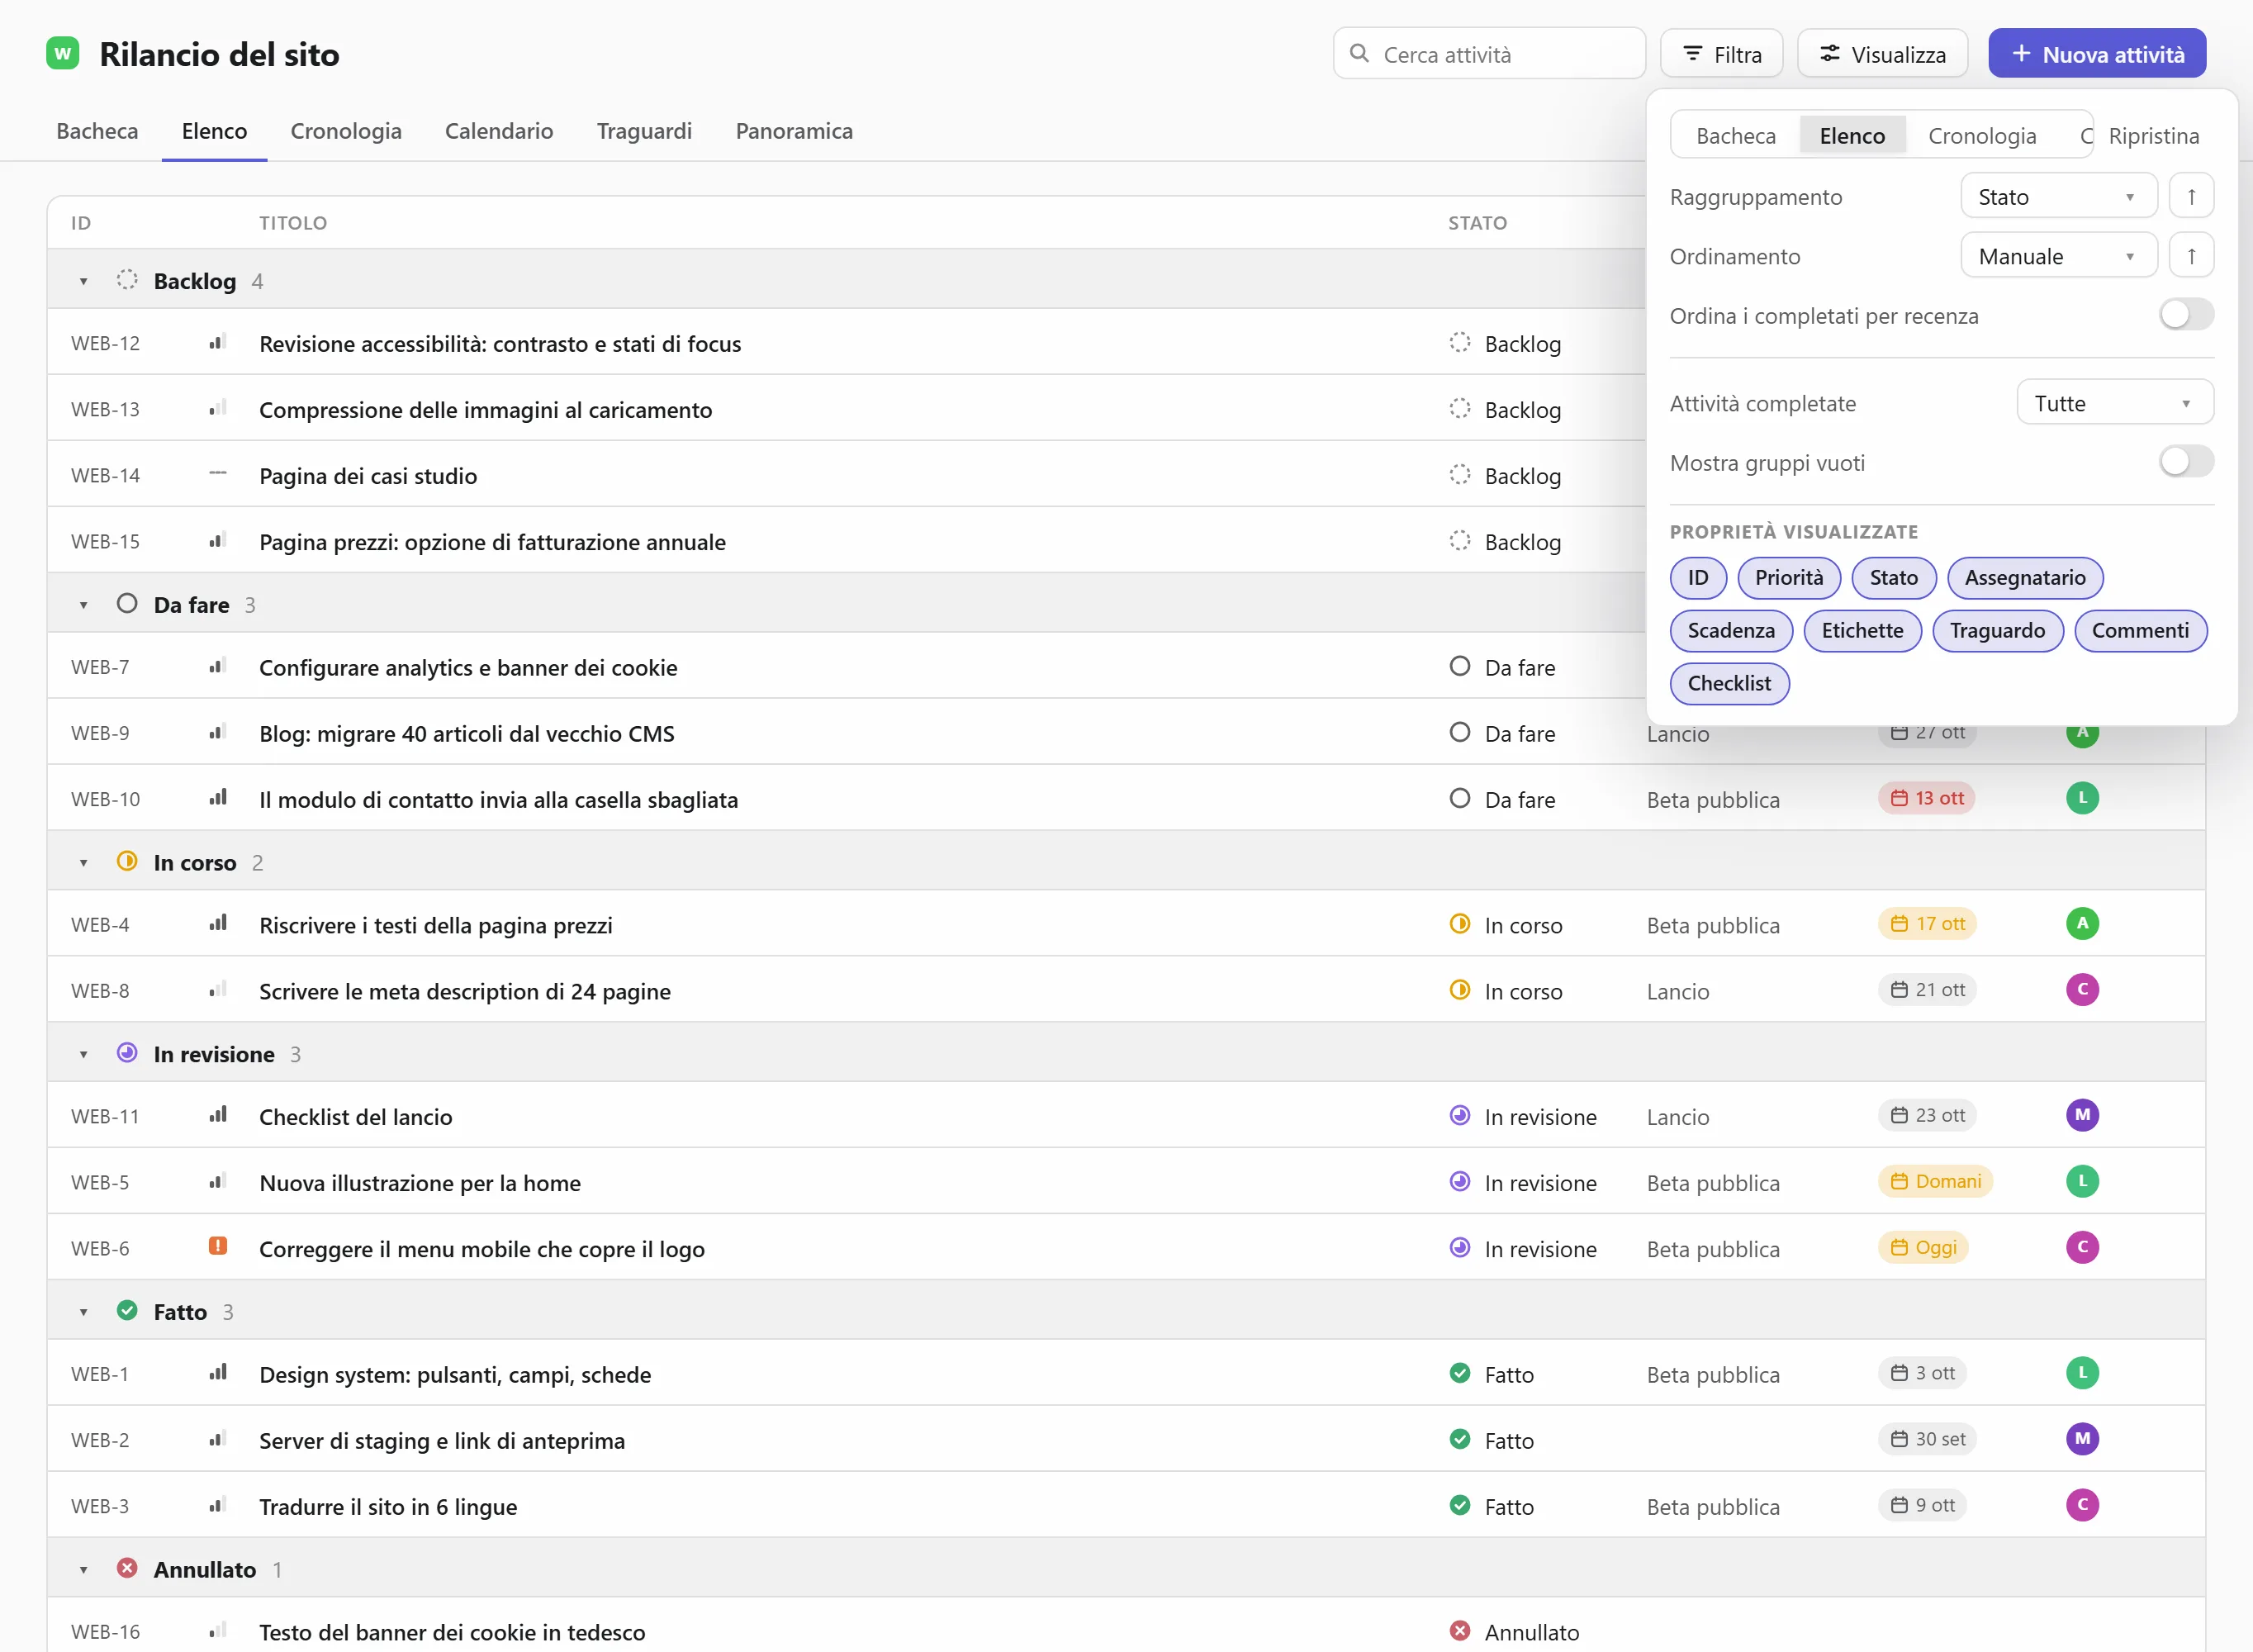The width and height of the screenshot is (2253, 1652).
Task: Select Bacheca in the view panel
Action: click(x=1735, y=135)
